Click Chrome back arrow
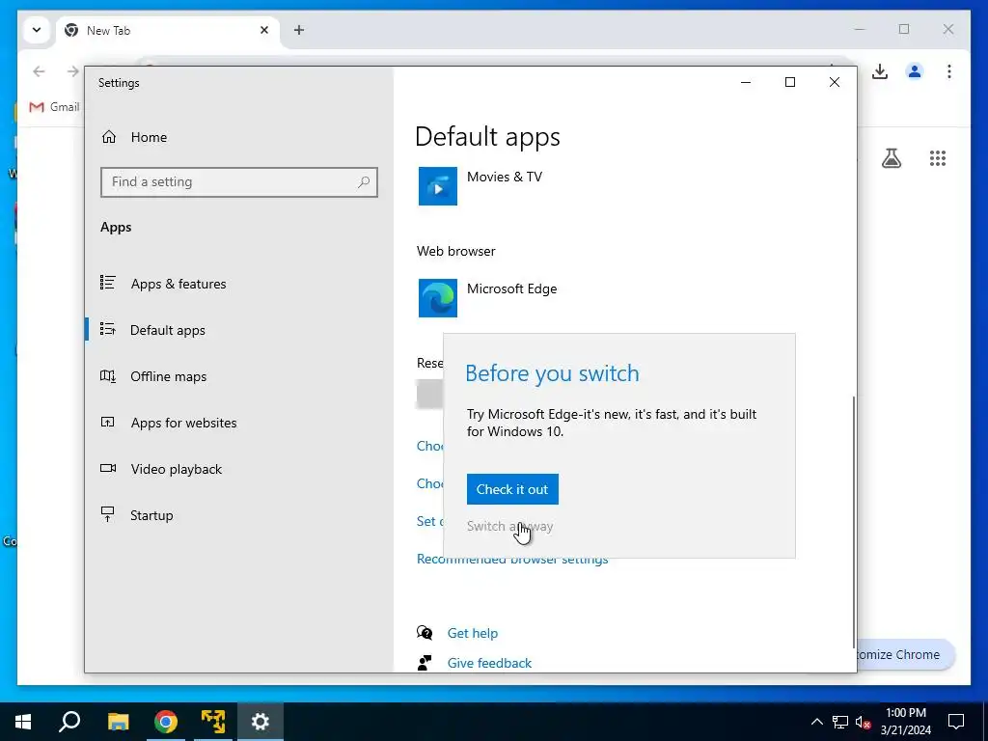The height and width of the screenshot is (741, 988). (39, 71)
